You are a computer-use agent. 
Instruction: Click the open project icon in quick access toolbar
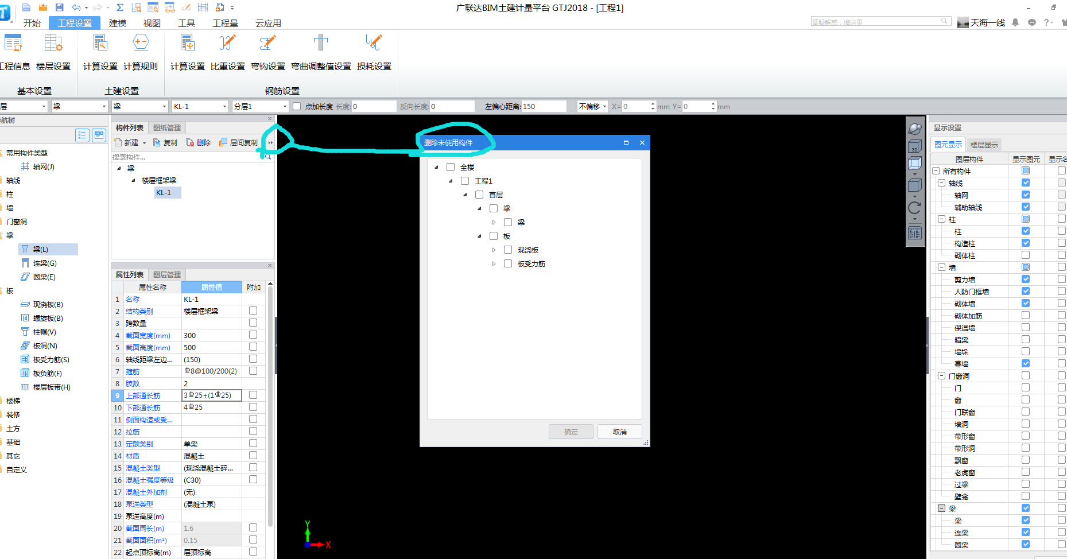43,7
